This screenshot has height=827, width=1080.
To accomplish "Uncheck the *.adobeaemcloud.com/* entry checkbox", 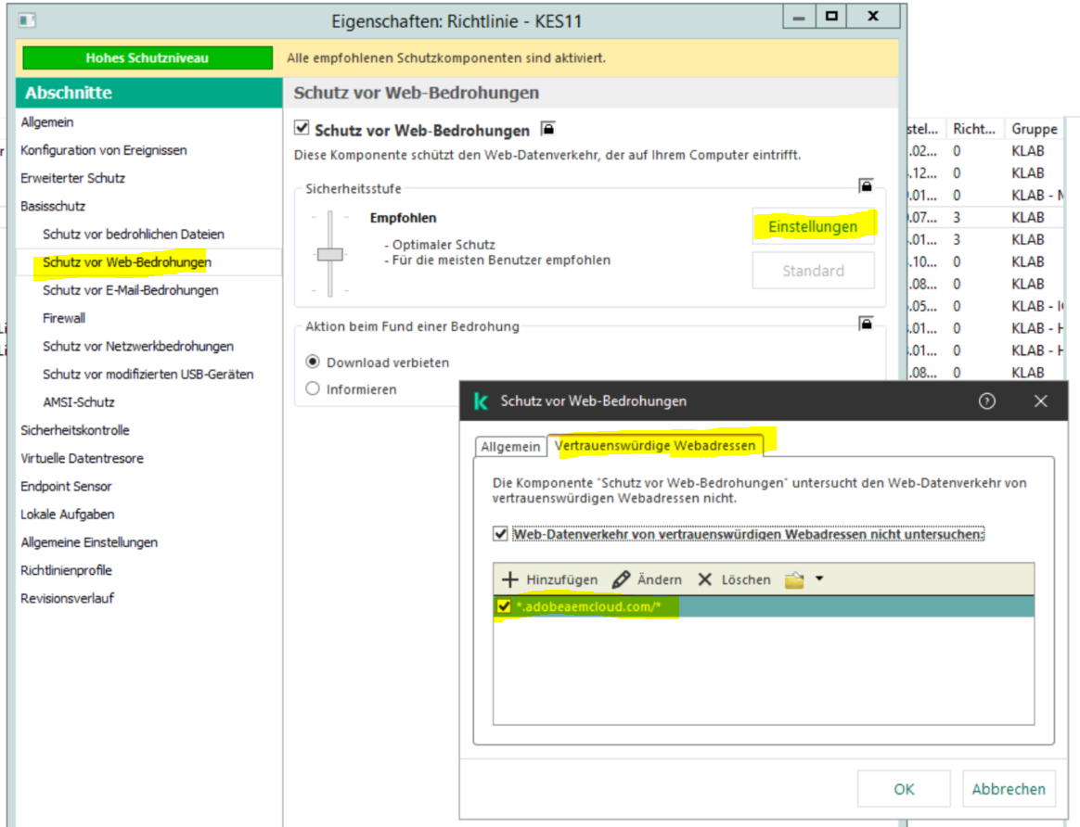I will (x=504, y=606).
